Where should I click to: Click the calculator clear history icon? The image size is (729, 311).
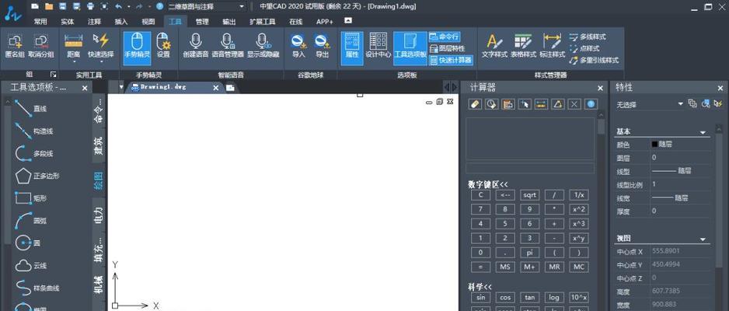tap(492, 104)
